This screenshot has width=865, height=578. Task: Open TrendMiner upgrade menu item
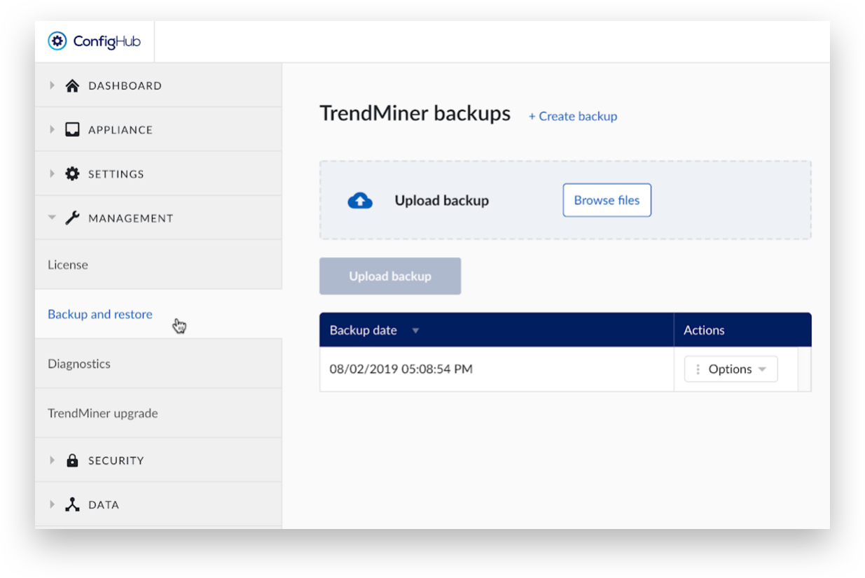click(x=158, y=413)
